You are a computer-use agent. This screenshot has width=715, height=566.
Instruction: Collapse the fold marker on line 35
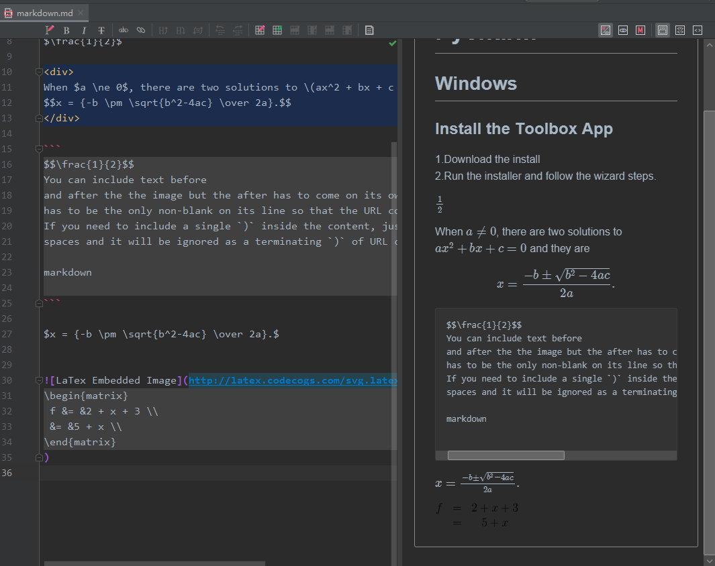tap(39, 457)
